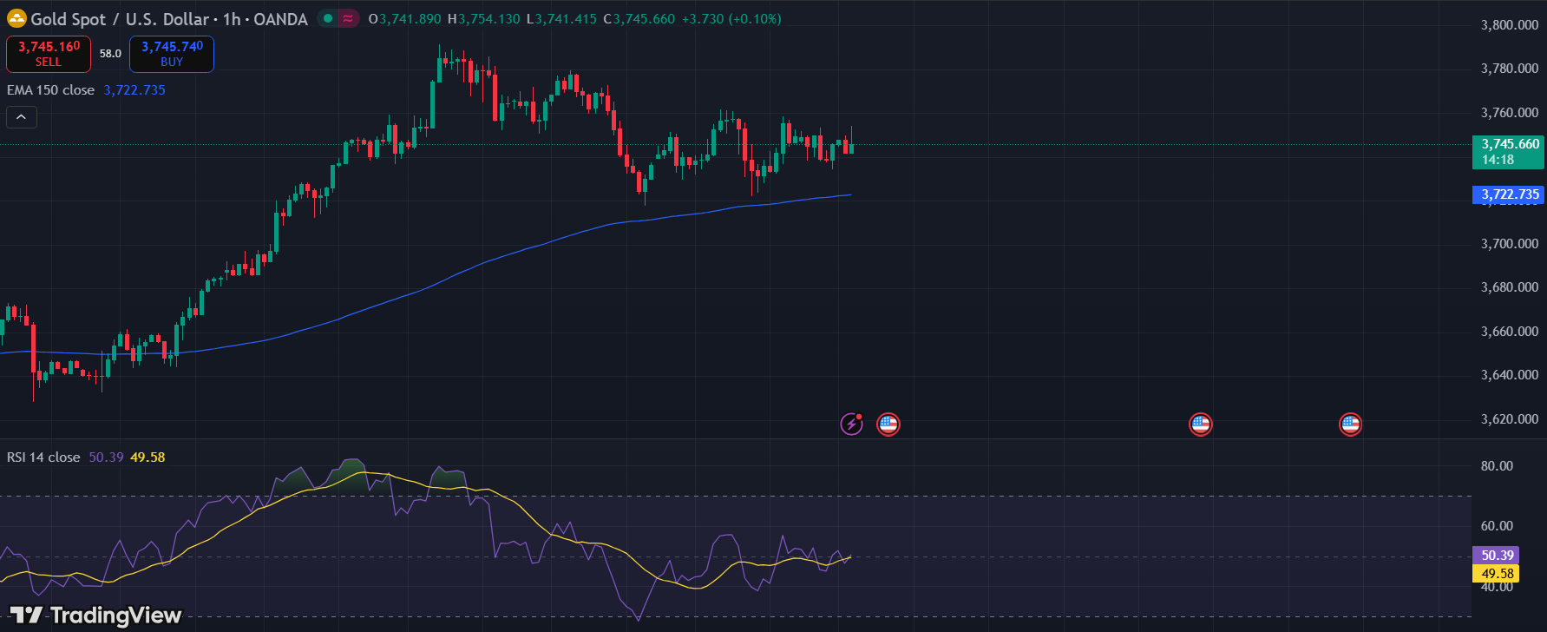Click the 3,680.000 price axis label
The width and height of the screenshot is (1547, 632).
(x=1510, y=287)
